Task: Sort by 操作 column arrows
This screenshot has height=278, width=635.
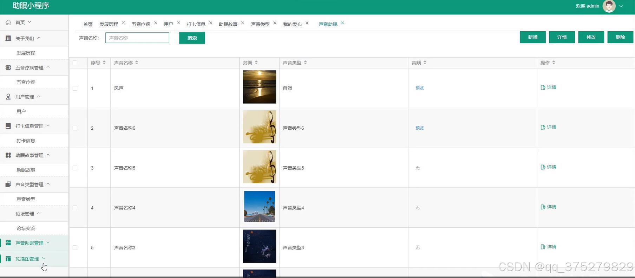Action: 554,63
